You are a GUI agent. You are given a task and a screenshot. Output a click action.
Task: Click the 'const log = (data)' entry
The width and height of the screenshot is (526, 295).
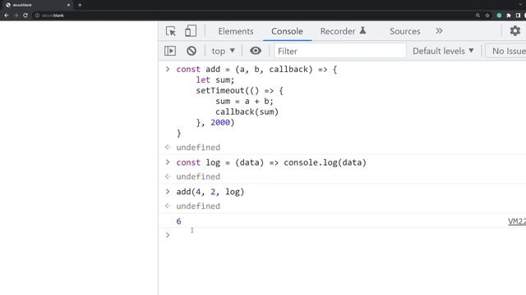pos(271,162)
